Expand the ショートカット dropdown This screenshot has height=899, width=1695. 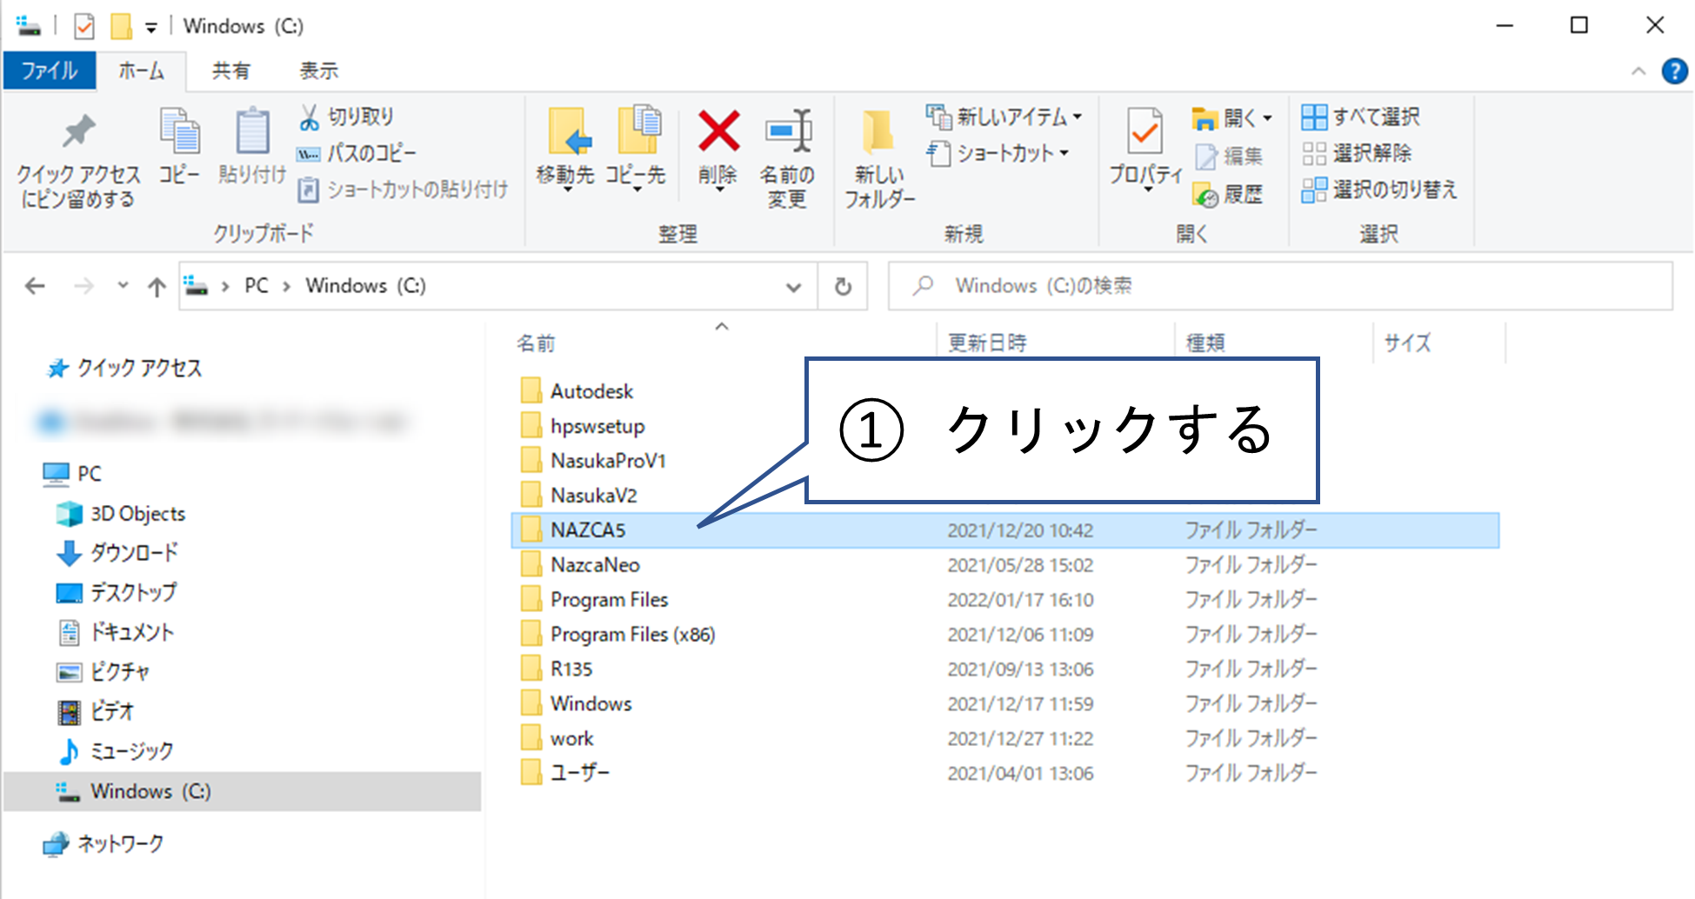click(1064, 153)
